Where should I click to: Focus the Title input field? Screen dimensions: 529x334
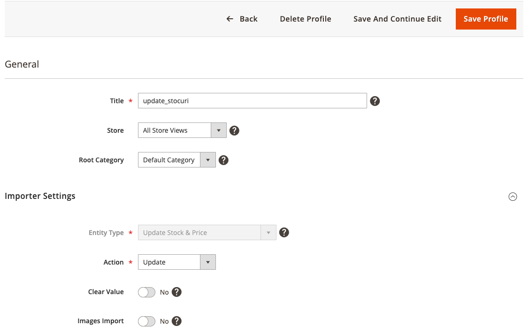point(253,101)
